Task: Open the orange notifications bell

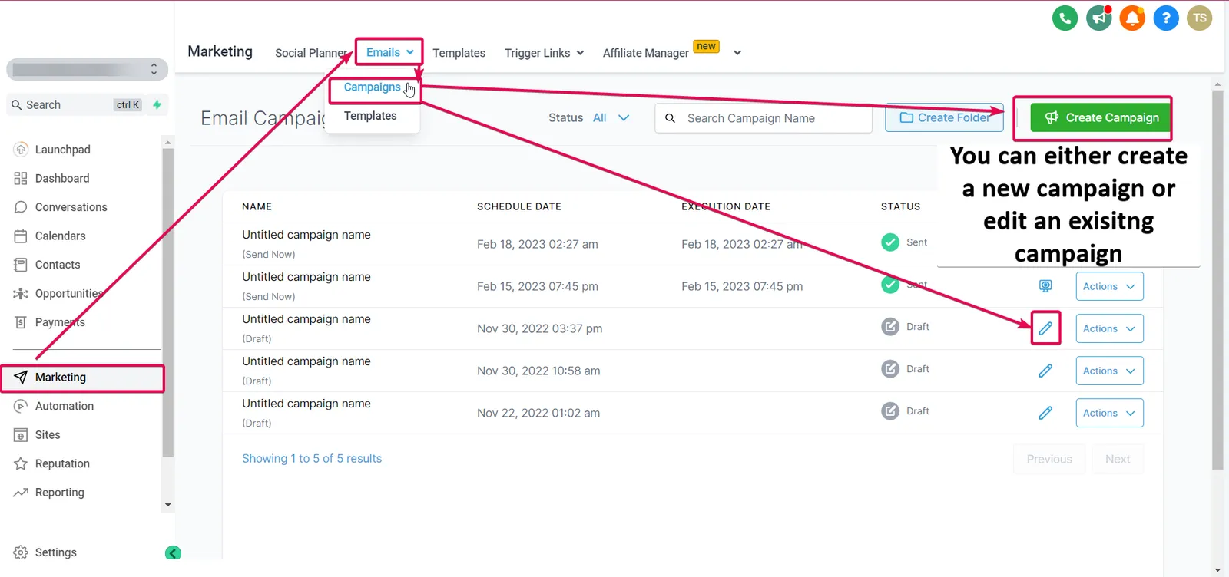Action: click(1132, 18)
